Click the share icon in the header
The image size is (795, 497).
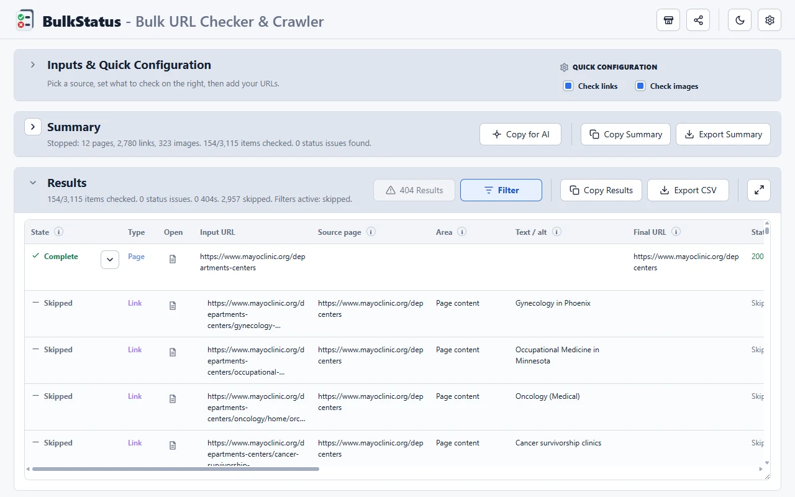pos(698,20)
